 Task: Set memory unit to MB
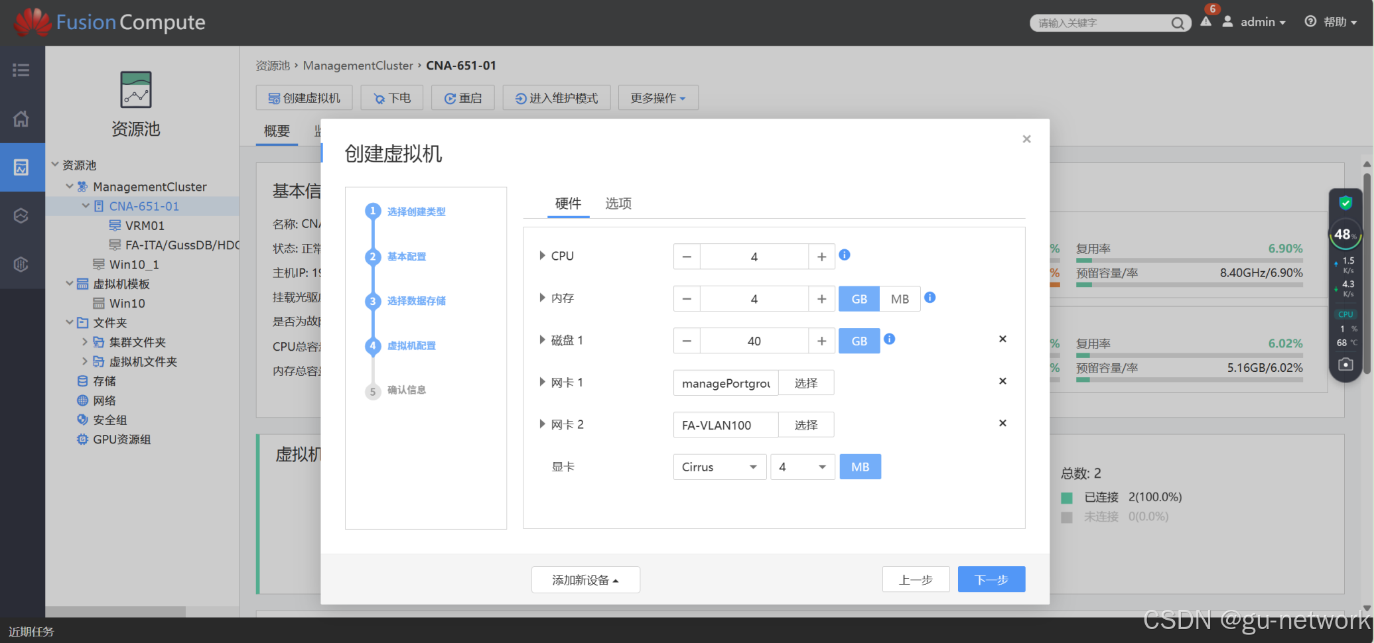[x=900, y=299]
